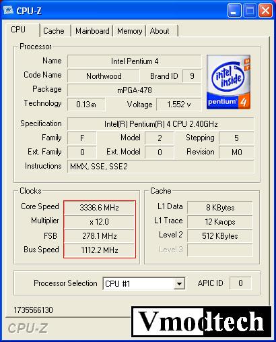Click the disabled maximize button
276x342 pixels.
[250, 11]
